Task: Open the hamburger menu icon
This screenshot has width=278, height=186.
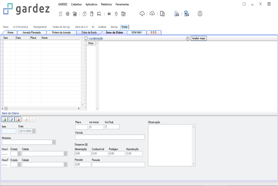Action: click(269, 4)
